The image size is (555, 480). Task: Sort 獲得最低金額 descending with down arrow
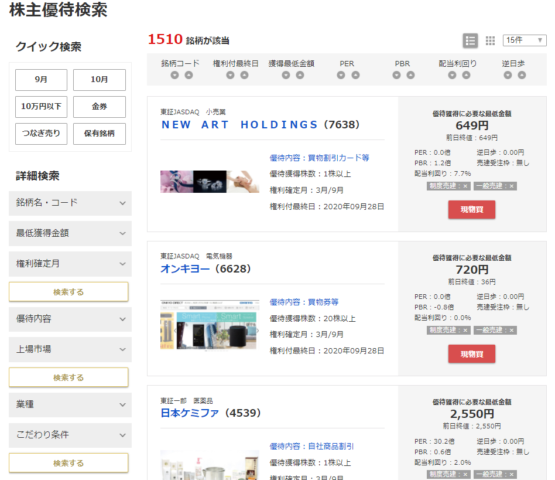coord(286,75)
